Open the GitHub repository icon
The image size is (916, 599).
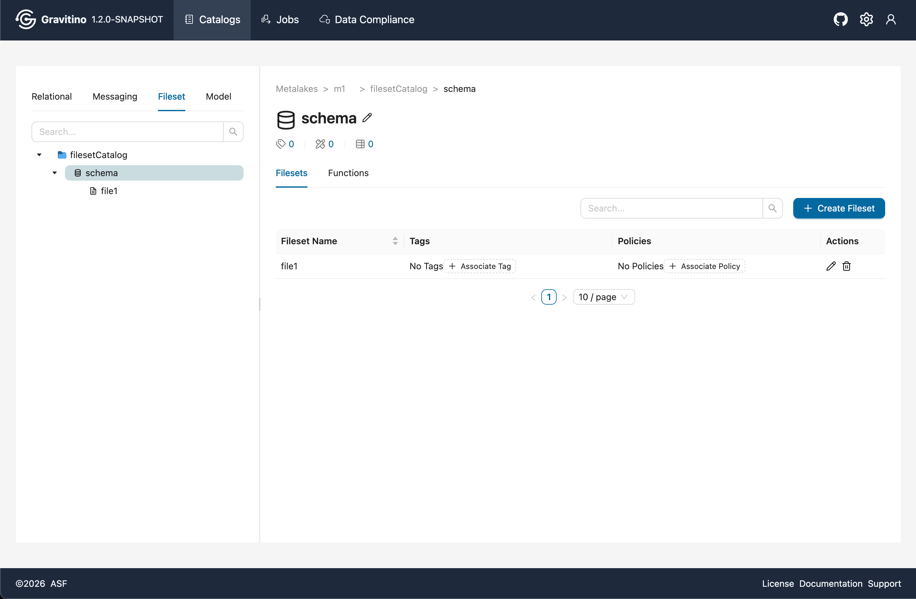[840, 19]
